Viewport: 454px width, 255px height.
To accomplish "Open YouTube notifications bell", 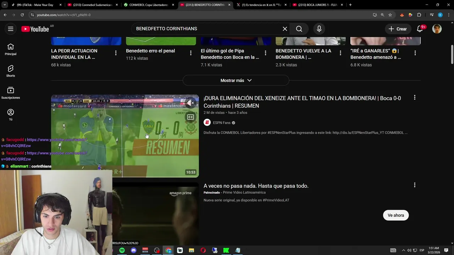I will point(420,29).
